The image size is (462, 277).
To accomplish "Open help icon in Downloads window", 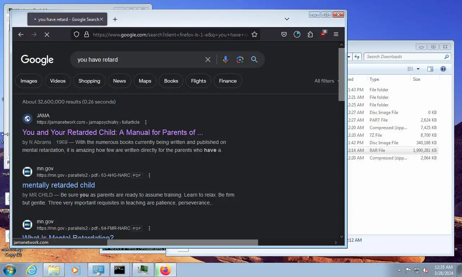I will point(443,69).
